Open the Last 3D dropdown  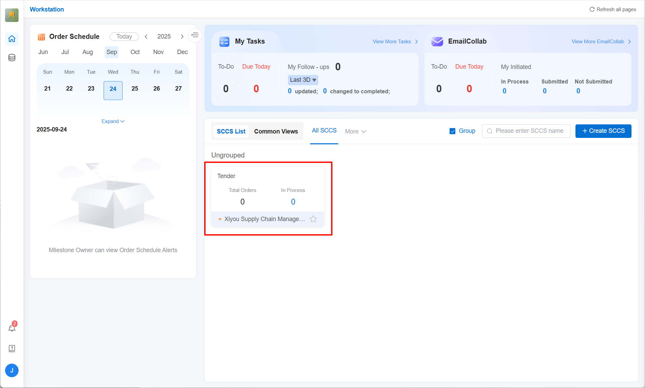(303, 80)
